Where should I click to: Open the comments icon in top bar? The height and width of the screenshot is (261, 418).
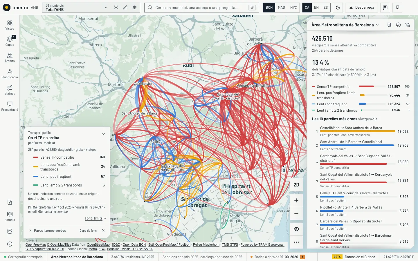(385, 8)
